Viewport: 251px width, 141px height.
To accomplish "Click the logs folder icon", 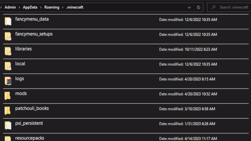I will [8, 81].
